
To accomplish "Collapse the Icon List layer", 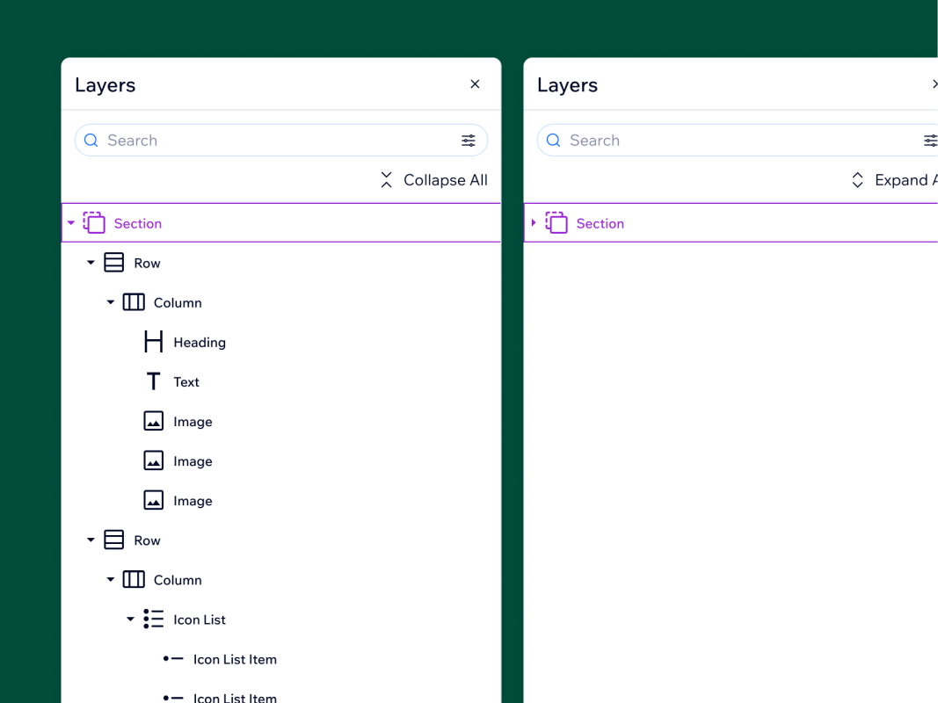I will (130, 620).
